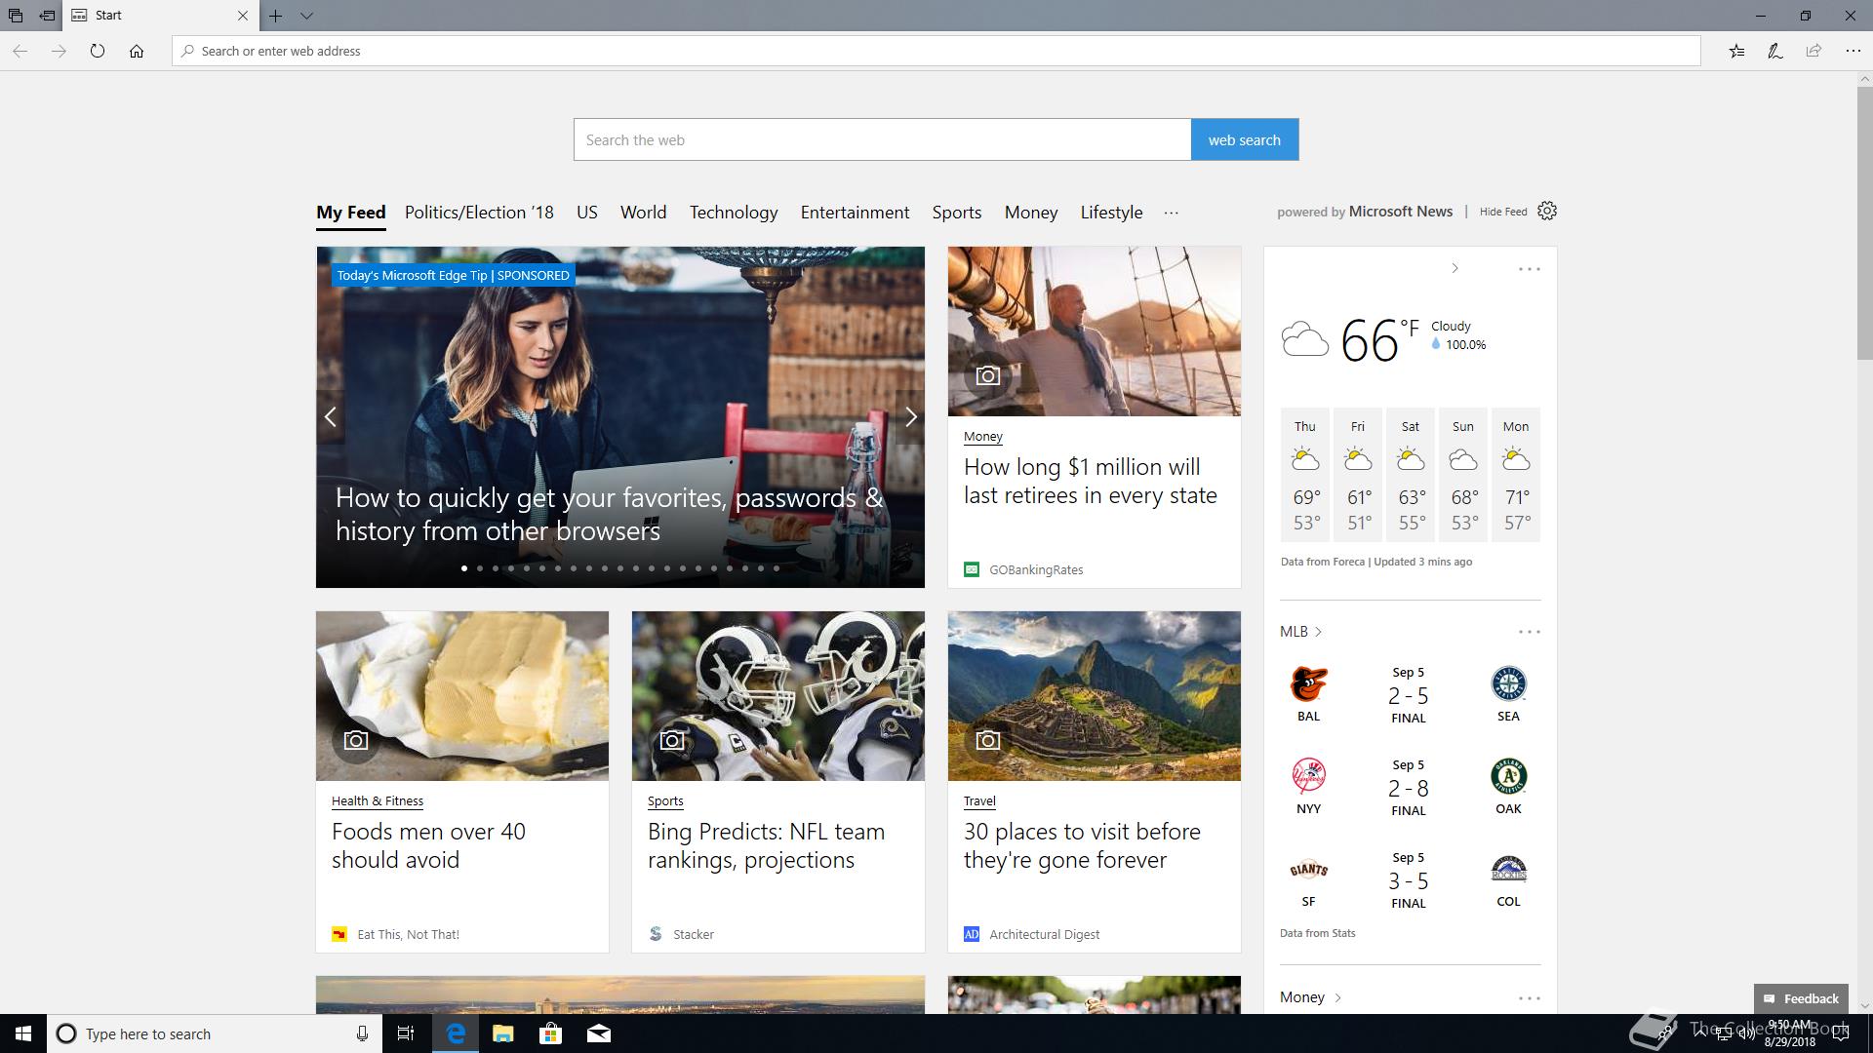
Task: Click the Feedback button
Action: tap(1801, 998)
